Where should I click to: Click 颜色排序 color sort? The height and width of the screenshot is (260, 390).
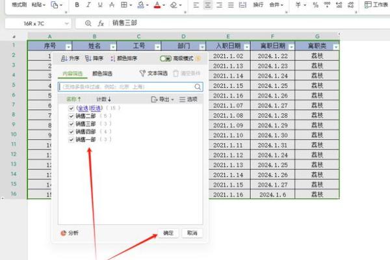pyautogui.click(x=124, y=58)
